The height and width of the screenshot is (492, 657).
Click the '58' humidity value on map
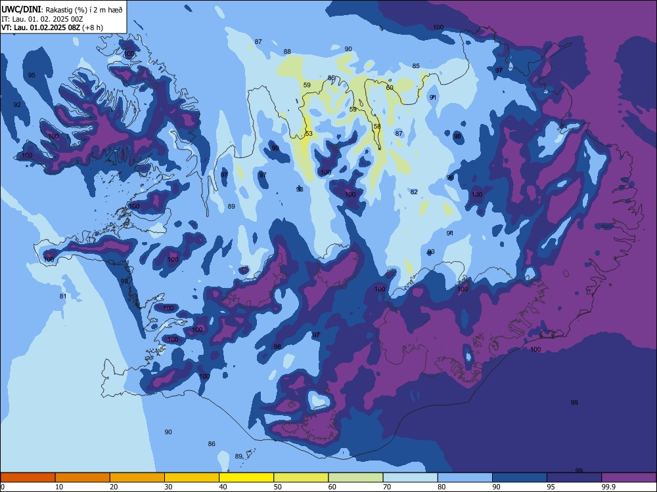(377, 126)
